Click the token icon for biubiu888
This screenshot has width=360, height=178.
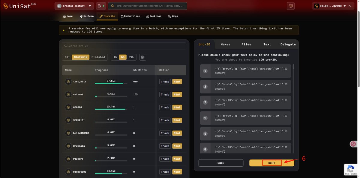tap(68, 172)
